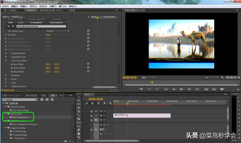Toggle animation stopwatch for Seed
This screenshot has height=143, width=241.
click(9, 35)
